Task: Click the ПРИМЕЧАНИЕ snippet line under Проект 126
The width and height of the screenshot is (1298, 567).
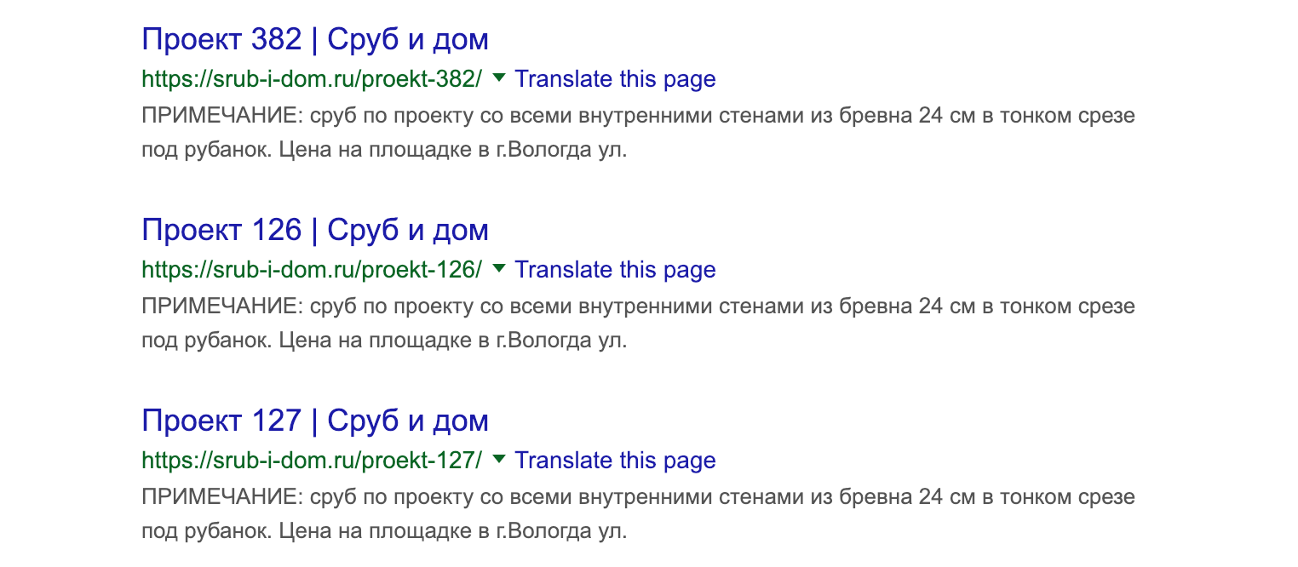Action: [638, 306]
